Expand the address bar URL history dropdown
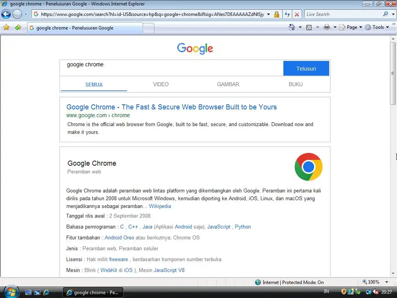 (268, 14)
